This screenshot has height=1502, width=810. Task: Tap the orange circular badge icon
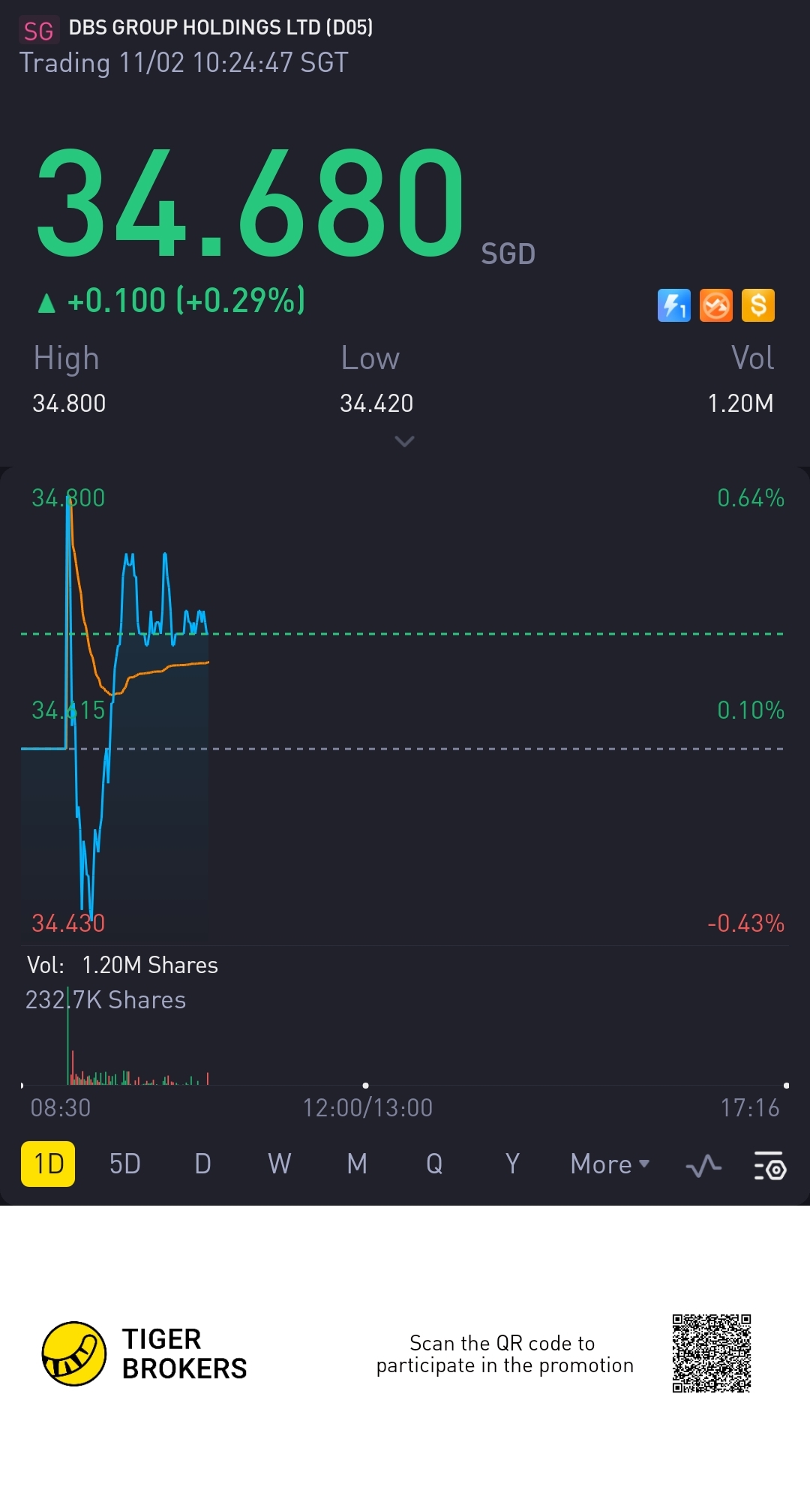pos(715,305)
